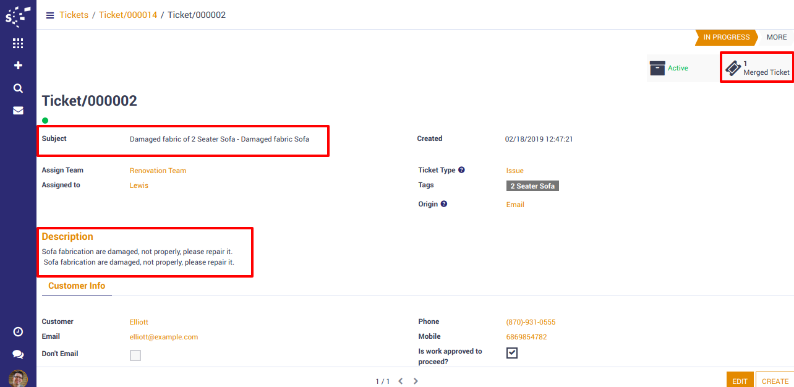
Task: Uncheck the work approved to proceed checkbox
Action: pyautogui.click(x=512, y=353)
